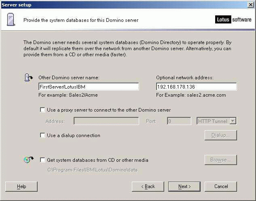Click the CD media icon
The width and height of the screenshot is (256, 201).
point(29,159)
